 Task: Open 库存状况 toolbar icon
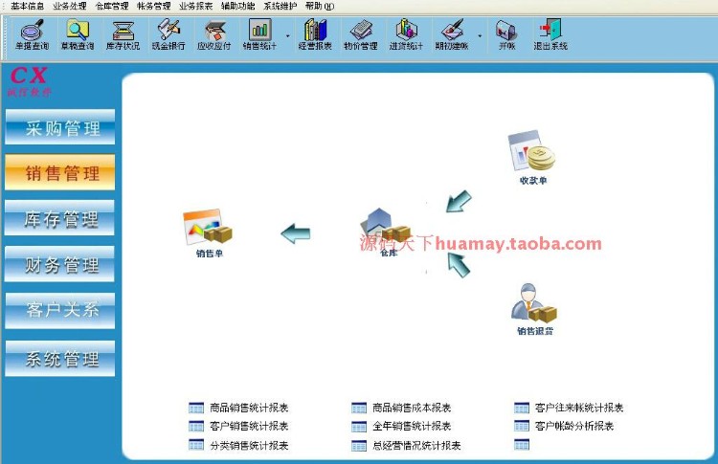[x=123, y=34]
